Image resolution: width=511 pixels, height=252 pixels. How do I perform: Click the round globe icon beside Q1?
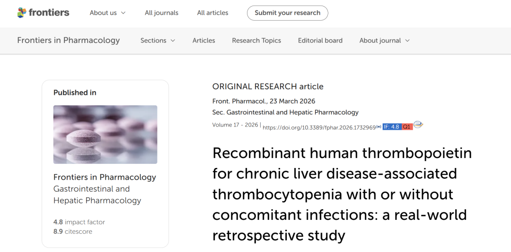(418, 125)
